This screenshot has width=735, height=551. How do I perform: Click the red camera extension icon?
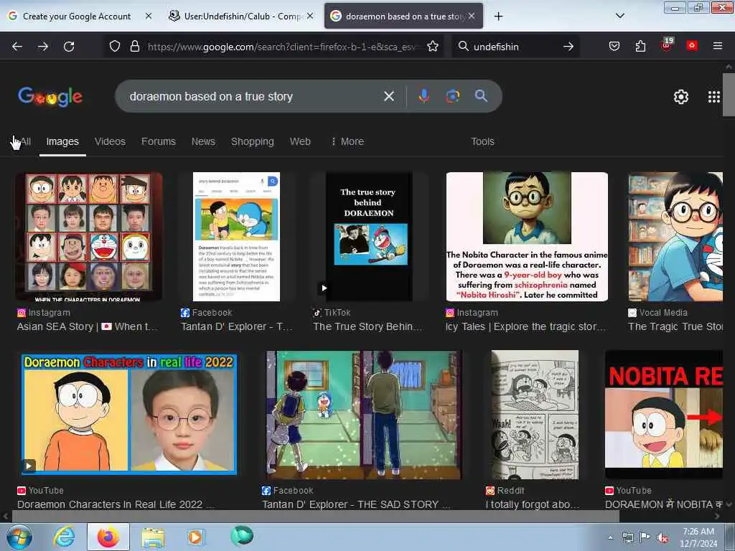point(692,45)
